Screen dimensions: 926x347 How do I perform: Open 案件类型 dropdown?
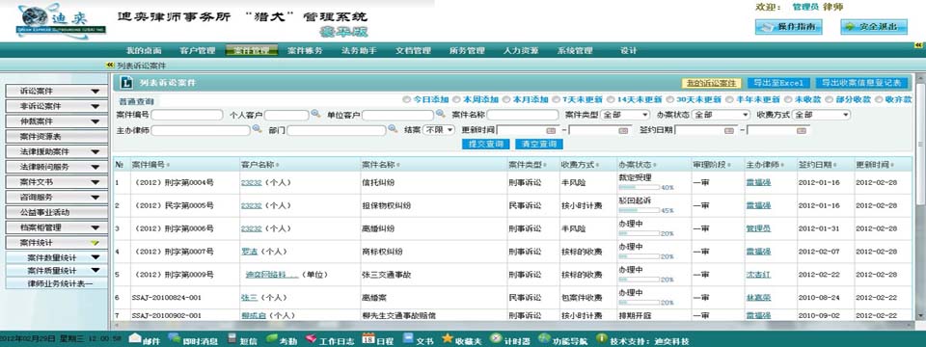[625, 115]
